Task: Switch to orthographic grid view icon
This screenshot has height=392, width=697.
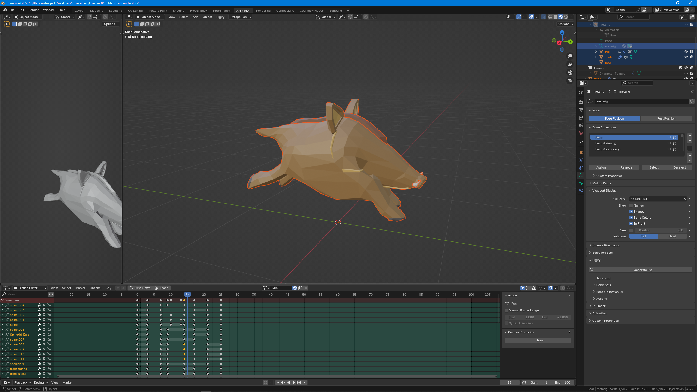Action: point(570,81)
